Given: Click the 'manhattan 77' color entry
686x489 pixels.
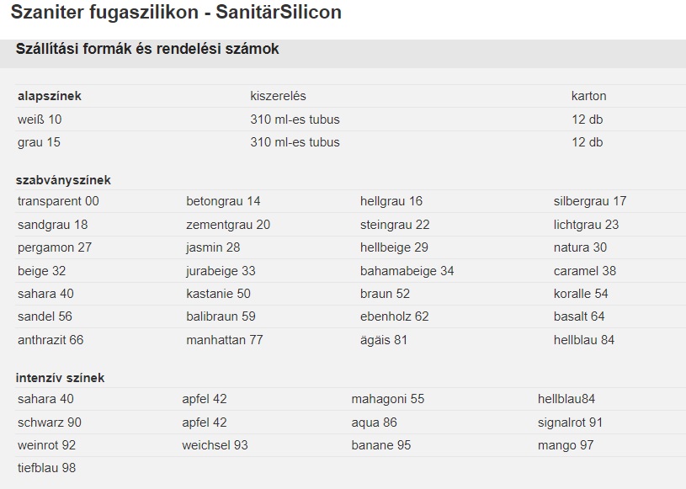Looking at the screenshot, I should (225, 340).
